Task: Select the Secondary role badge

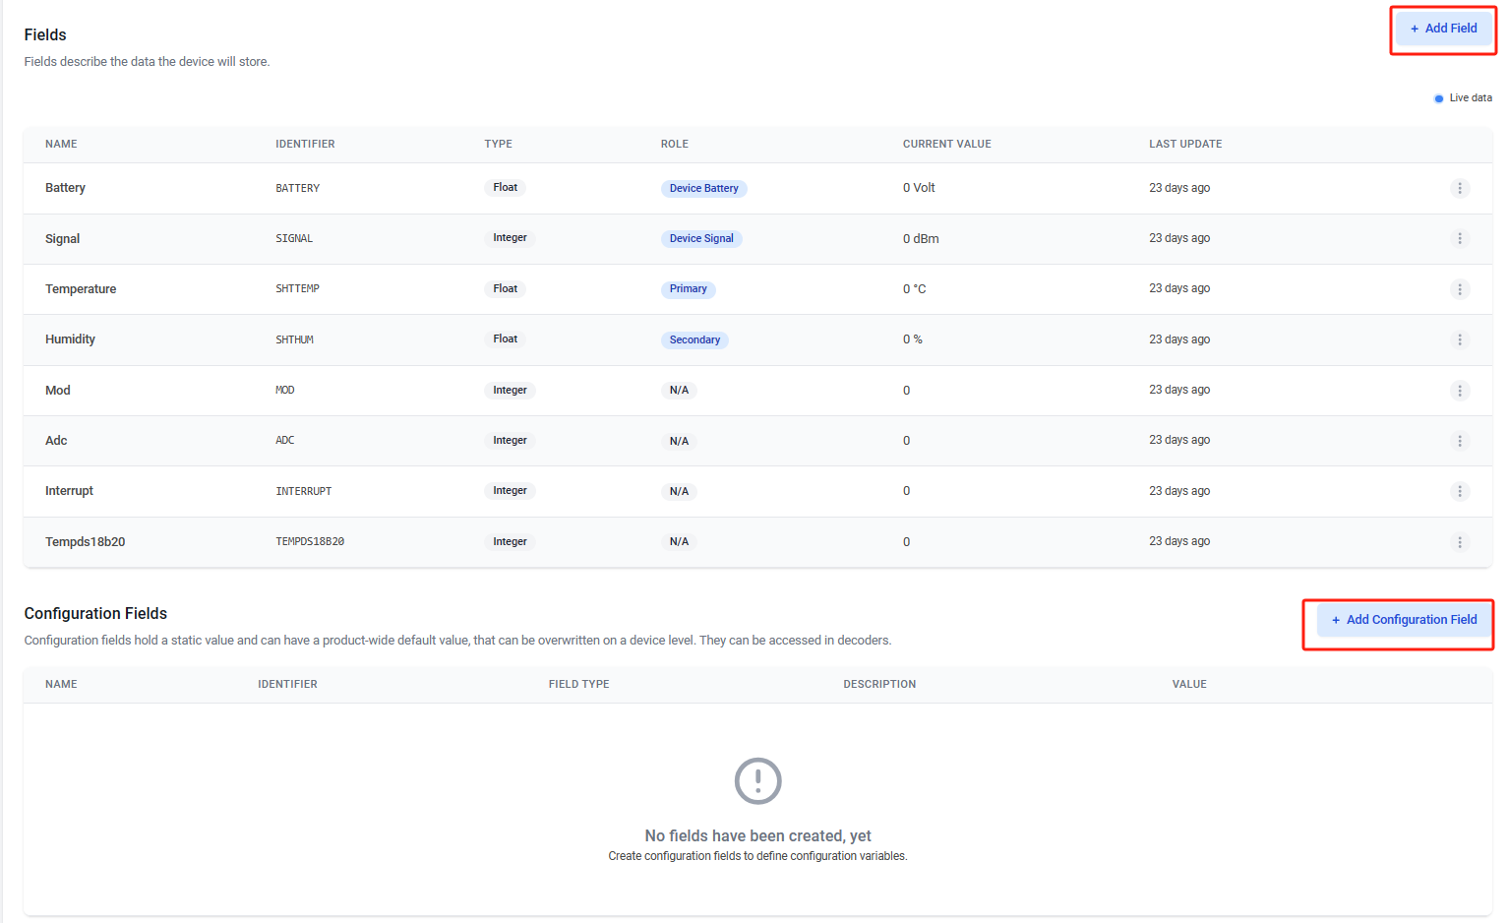Action: [694, 339]
